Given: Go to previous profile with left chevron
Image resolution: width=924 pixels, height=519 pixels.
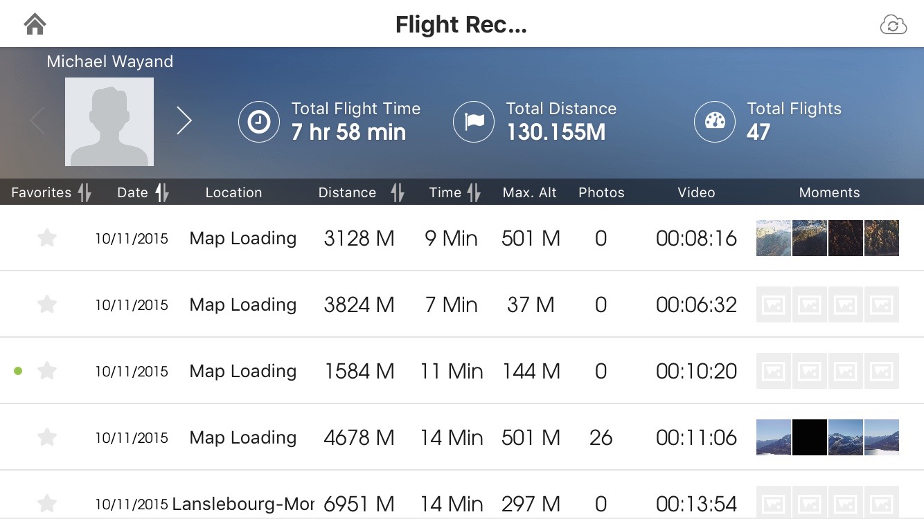Looking at the screenshot, I should point(38,121).
